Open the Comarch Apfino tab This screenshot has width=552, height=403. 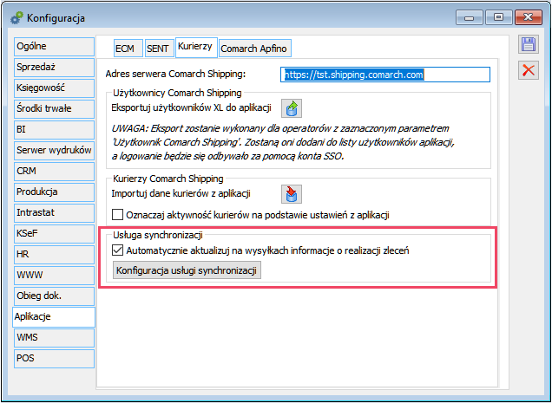(255, 49)
